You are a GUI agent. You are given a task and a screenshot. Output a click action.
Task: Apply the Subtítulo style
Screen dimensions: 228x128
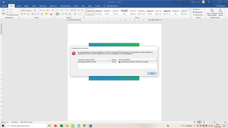pos(132,12)
